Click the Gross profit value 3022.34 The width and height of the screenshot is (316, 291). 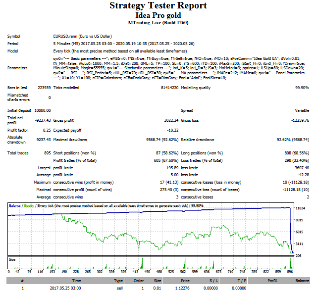tap(171, 120)
